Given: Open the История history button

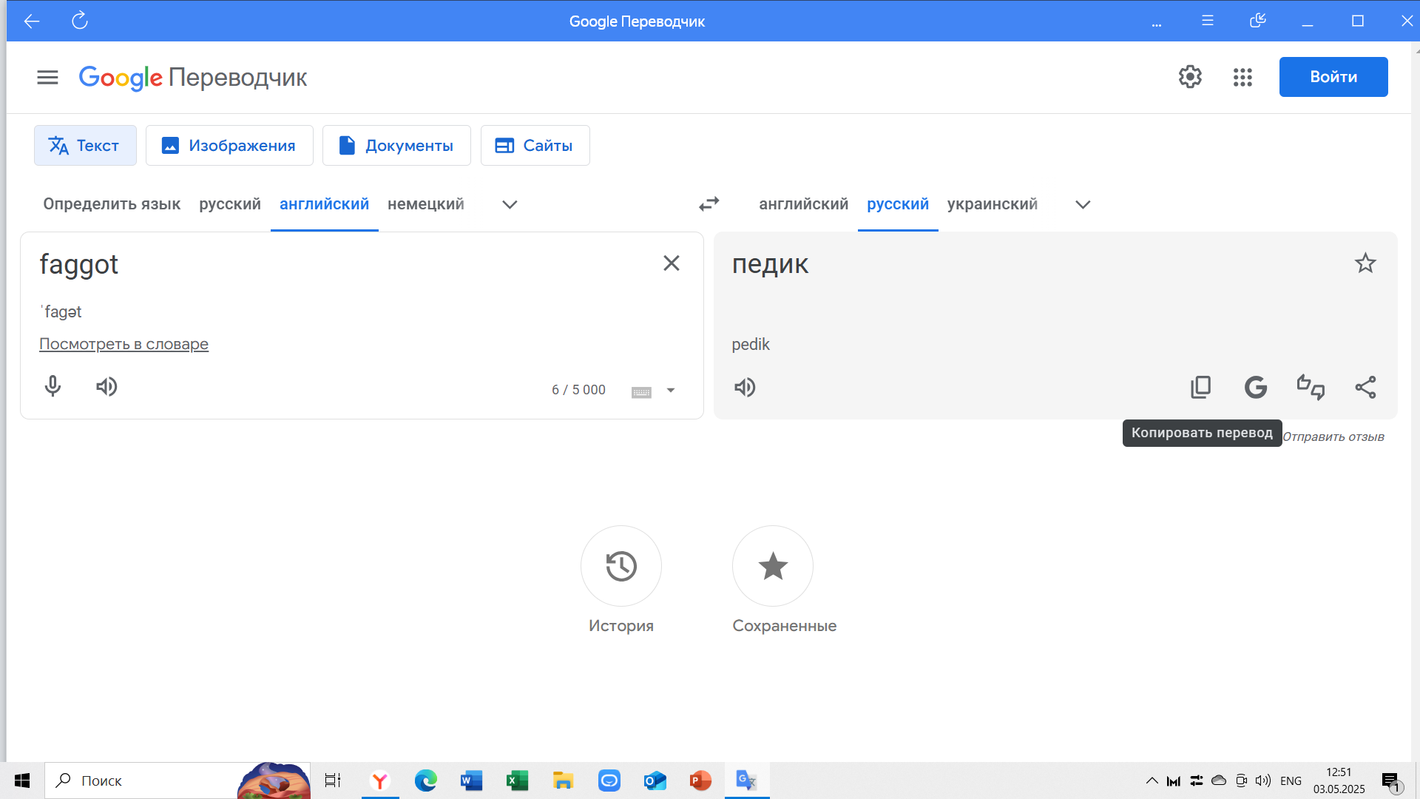Looking at the screenshot, I should click(621, 566).
